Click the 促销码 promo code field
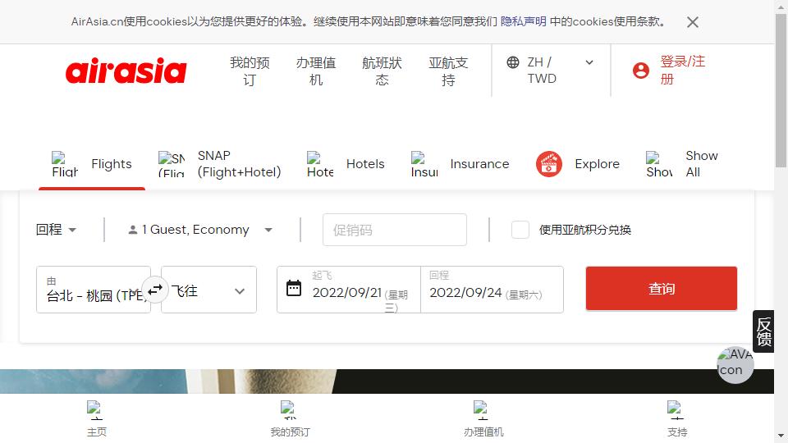The image size is (788, 443). point(395,230)
